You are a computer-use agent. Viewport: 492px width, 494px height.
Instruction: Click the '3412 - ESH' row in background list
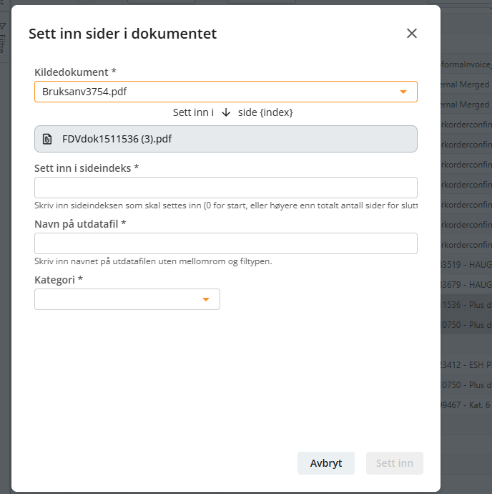(x=466, y=365)
